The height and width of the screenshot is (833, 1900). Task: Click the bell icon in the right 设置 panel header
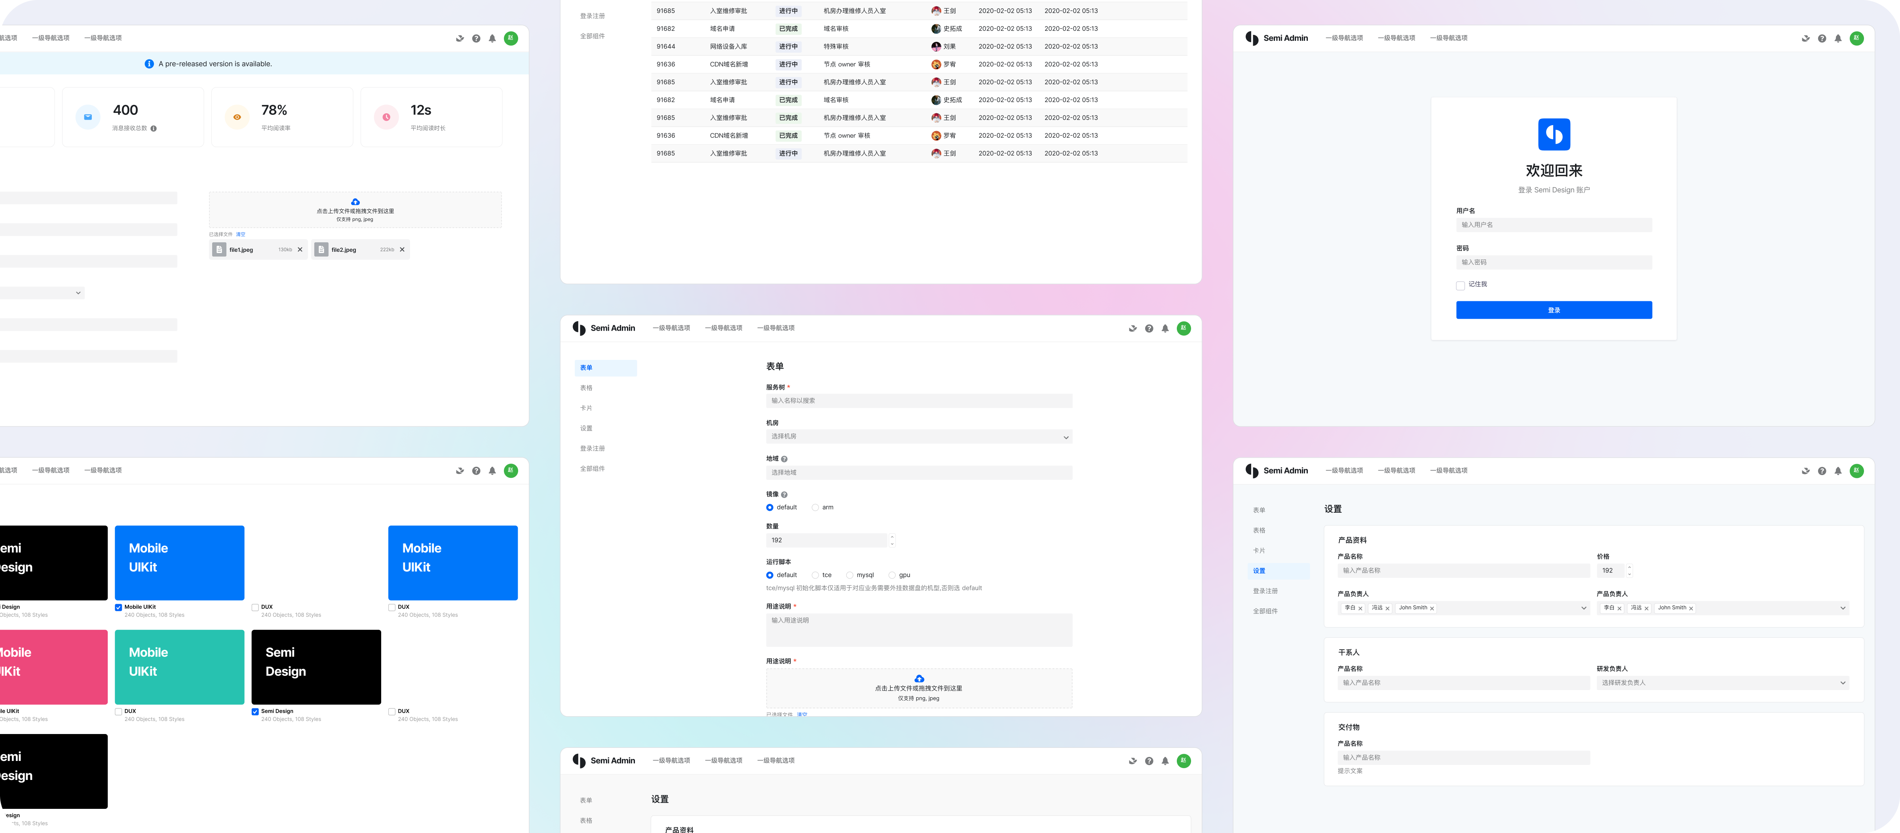[1838, 471]
